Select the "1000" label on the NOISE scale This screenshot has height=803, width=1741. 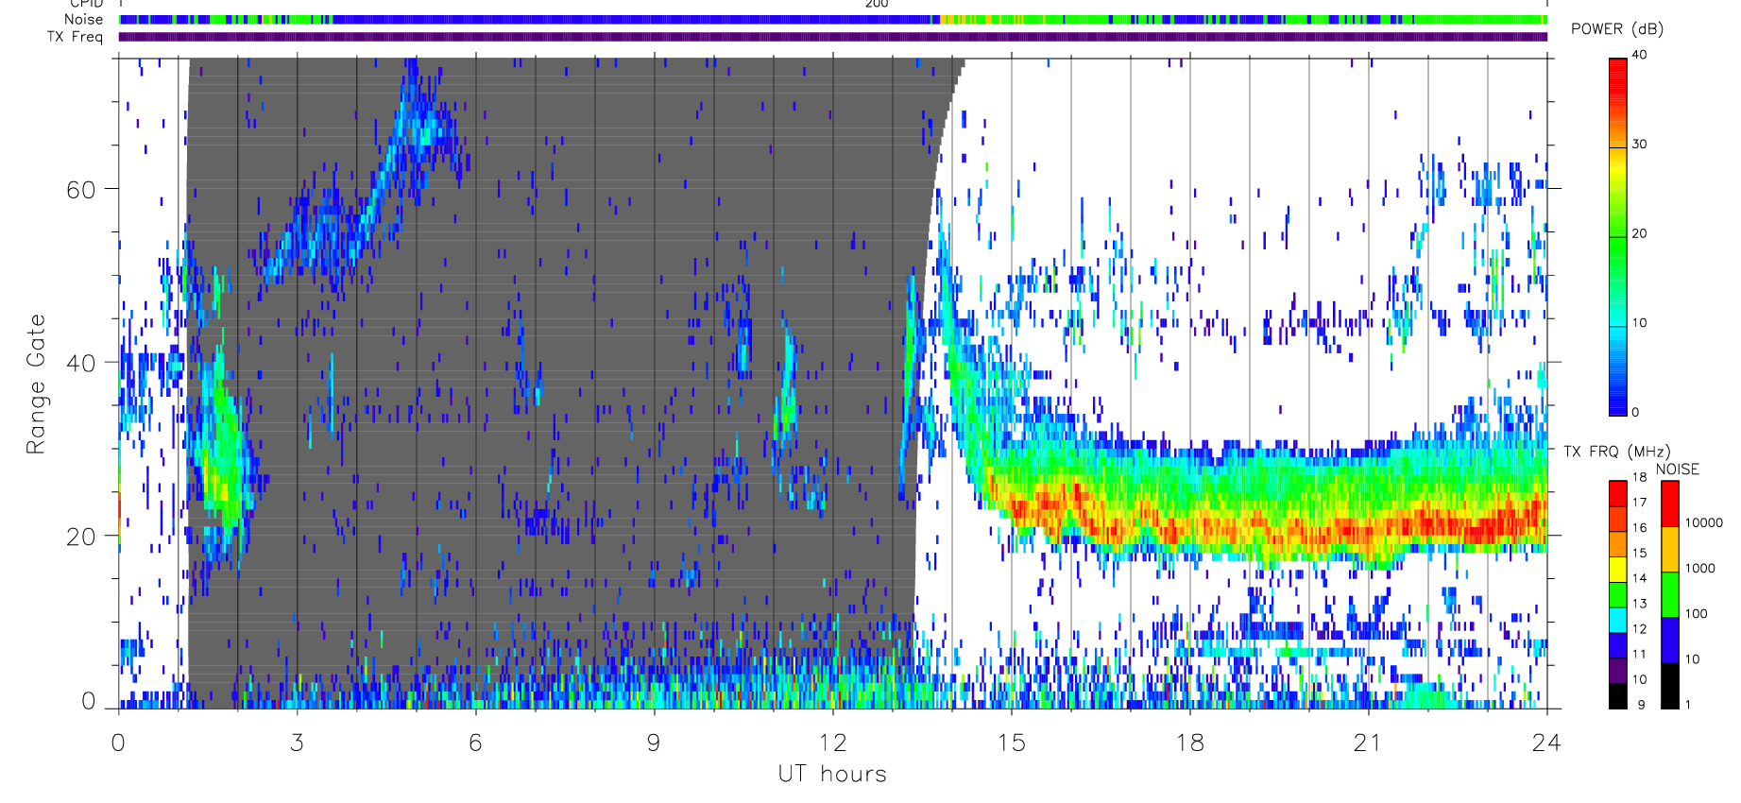(1700, 568)
